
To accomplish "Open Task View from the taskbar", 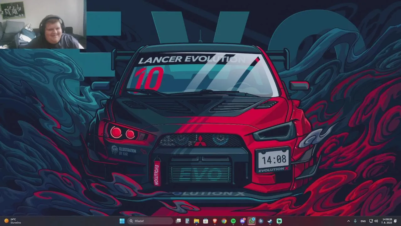I will tap(178, 221).
